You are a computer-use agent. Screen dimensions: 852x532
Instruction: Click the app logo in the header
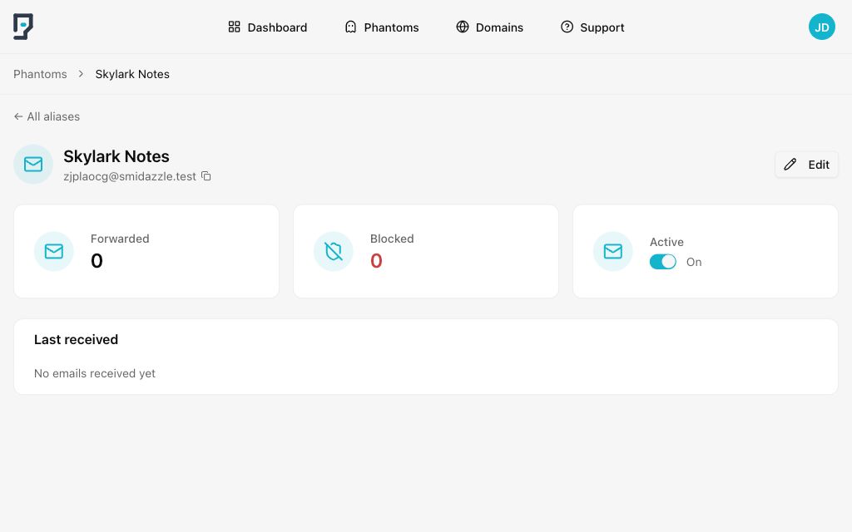click(23, 27)
